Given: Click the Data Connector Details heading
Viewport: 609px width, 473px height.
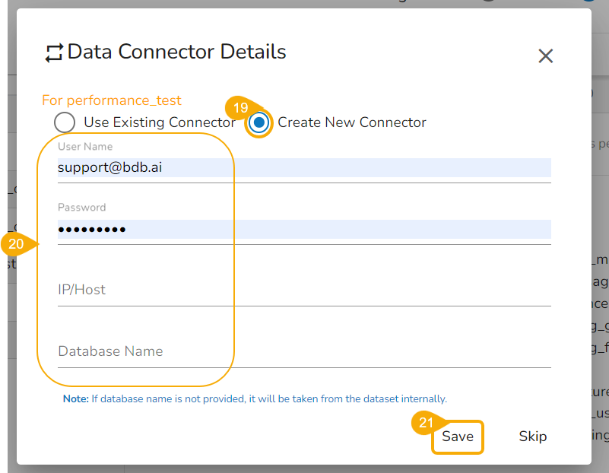Looking at the screenshot, I should point(177,52).
